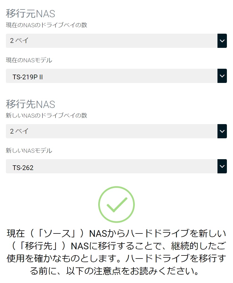Open the TS-219P II model dropdown

[112, 76]
